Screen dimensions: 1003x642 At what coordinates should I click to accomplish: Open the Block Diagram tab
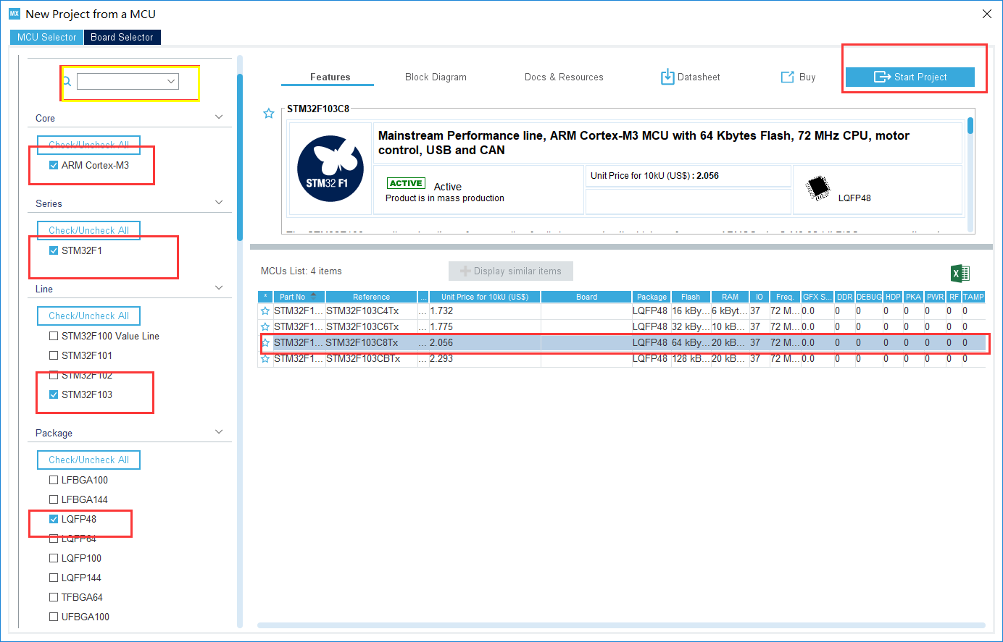click(x=436, y=77)
